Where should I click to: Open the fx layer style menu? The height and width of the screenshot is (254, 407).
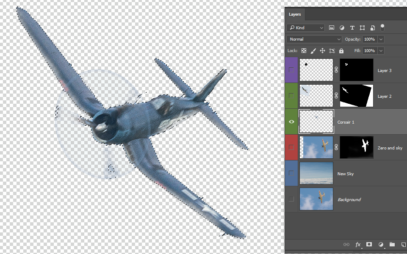click(358, 244)
